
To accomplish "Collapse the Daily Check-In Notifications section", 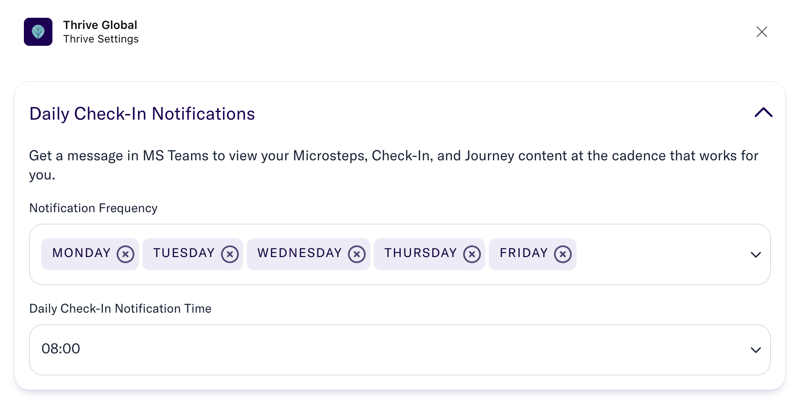I will (763, 113).
